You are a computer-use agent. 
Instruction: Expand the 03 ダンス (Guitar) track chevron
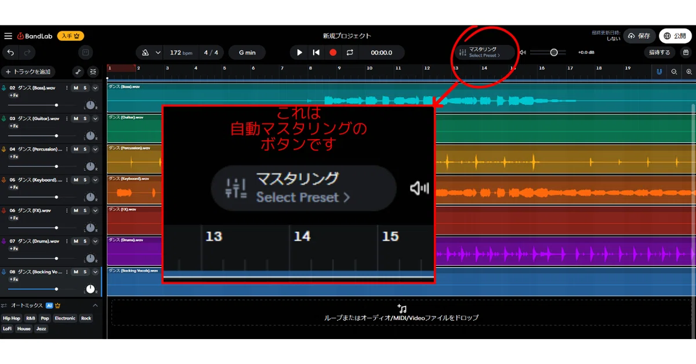95,118
